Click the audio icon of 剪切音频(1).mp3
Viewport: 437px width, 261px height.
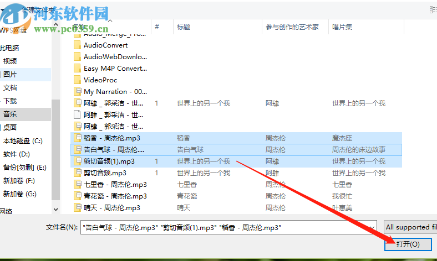pos(77,161)
